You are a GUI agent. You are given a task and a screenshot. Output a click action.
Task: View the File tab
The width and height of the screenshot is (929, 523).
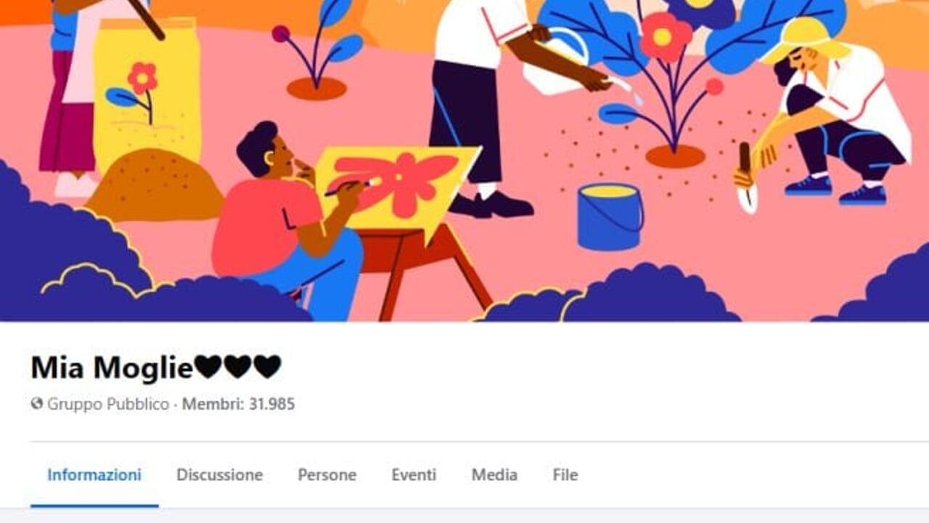click(x=565, y=475)
